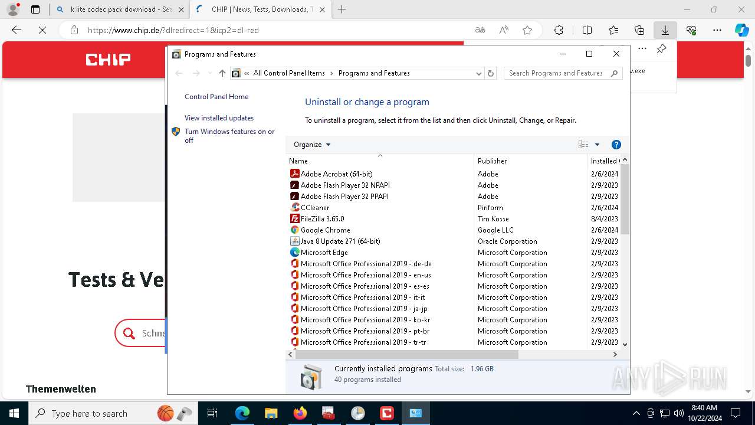
Task: Open Task View on the taskbar
Action: pyautogui.click(x=212, y=413)
